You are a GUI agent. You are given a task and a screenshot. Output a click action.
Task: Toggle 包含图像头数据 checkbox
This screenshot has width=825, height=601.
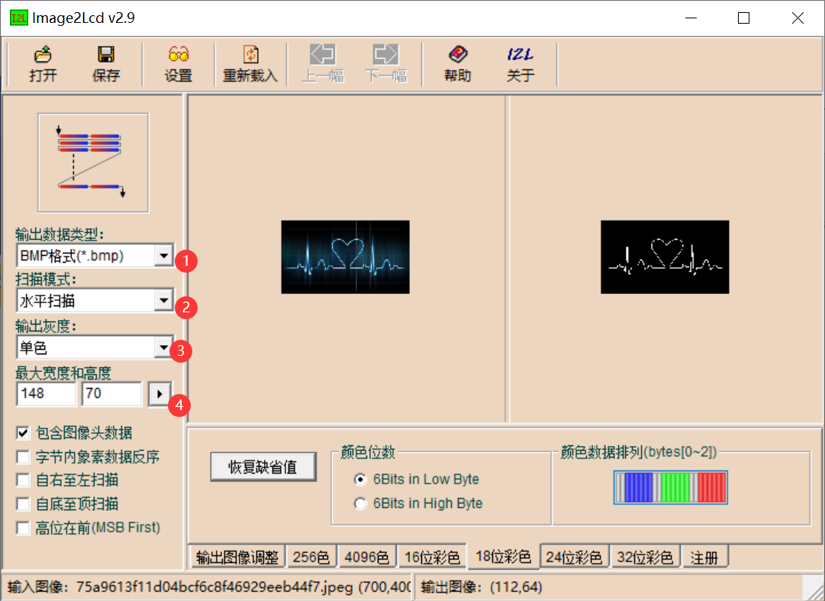[23, 432]
